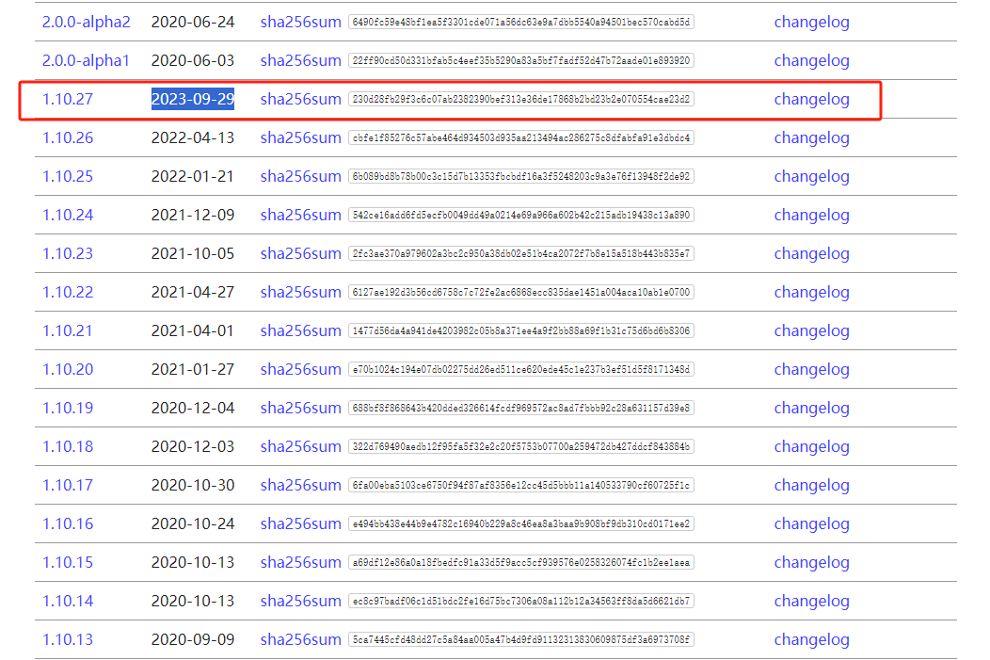Click the date 2020-12-04
Image resolution: width=990 pixels, height=660 pixels.
tap(193, 408)
